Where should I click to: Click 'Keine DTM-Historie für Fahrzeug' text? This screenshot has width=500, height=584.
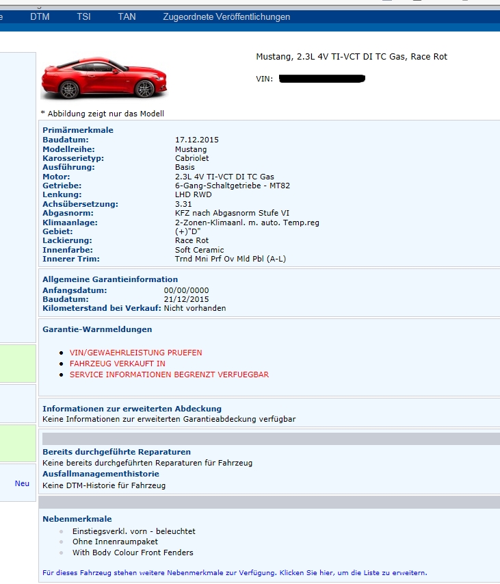[x=104, y=485]
